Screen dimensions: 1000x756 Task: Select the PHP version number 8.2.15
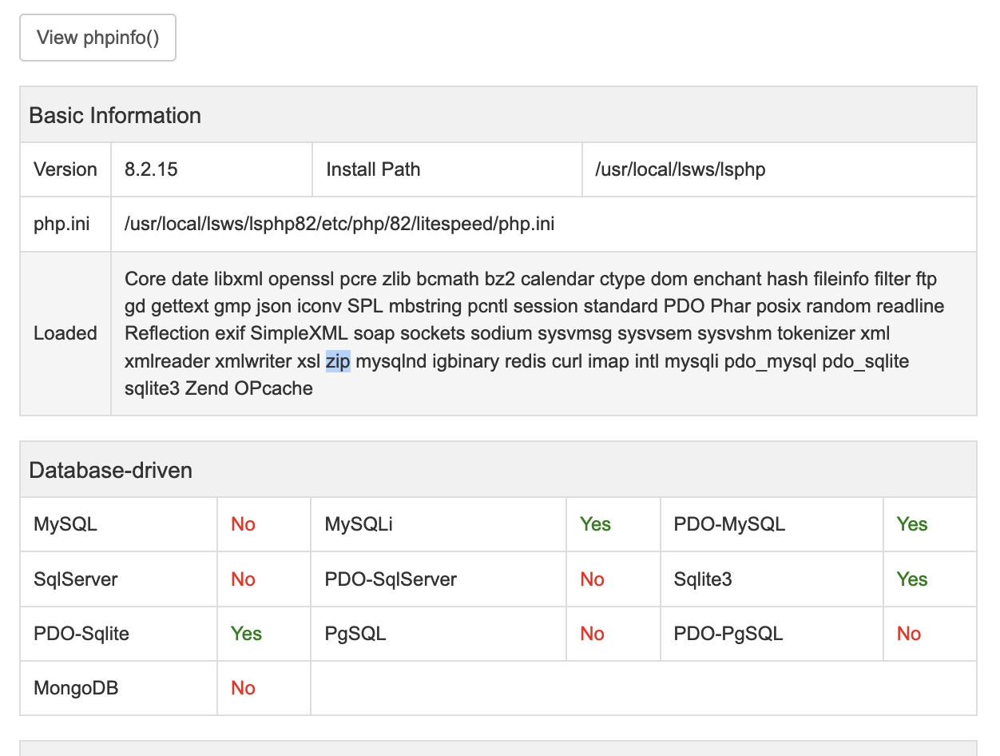pyautogui.click(x=152, y=169)
